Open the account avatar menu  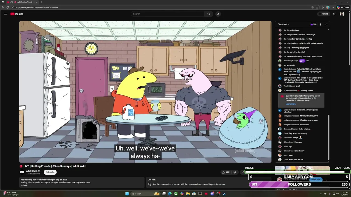coord(342,14)
